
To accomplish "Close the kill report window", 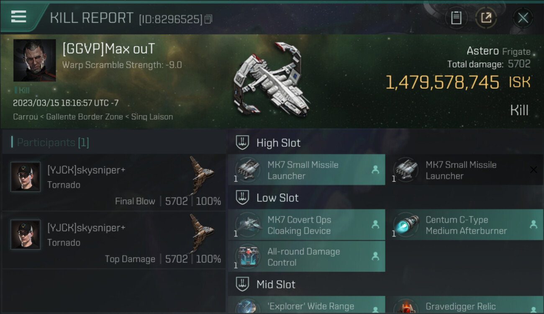I will click(523, 18).
